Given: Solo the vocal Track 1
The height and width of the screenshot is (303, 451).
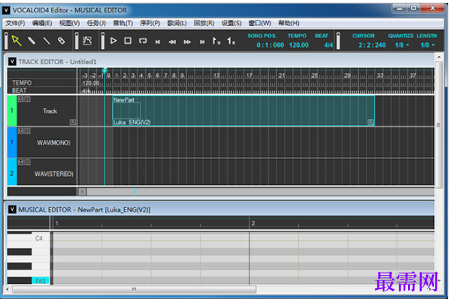Looking at the screenshot, I should 27,99.
